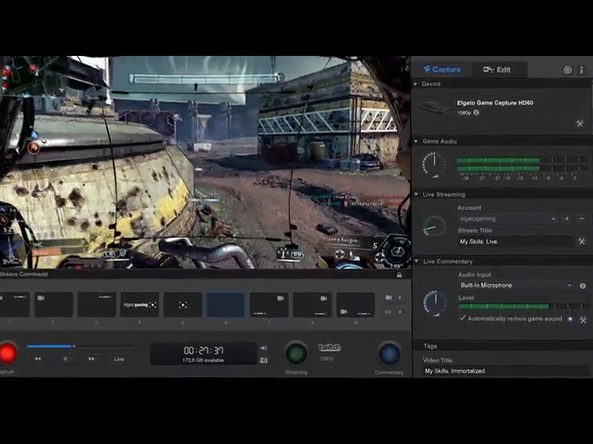Jump to Live playback
This screenshot has width=593, height=444.
pos(119,358)
